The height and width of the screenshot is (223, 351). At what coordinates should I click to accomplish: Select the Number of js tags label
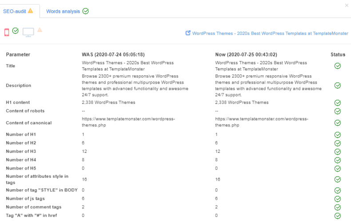25,199
